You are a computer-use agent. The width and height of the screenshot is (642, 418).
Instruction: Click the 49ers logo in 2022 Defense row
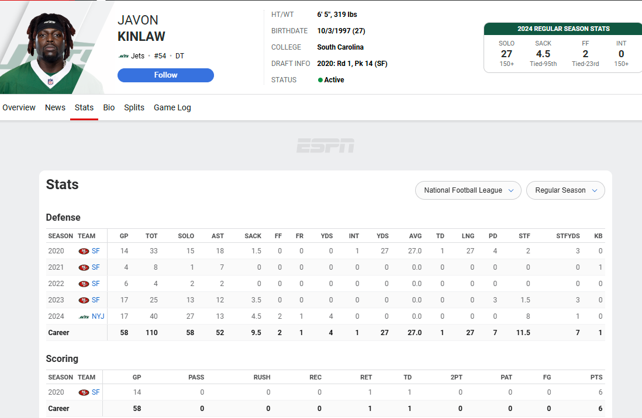point(84,284)
